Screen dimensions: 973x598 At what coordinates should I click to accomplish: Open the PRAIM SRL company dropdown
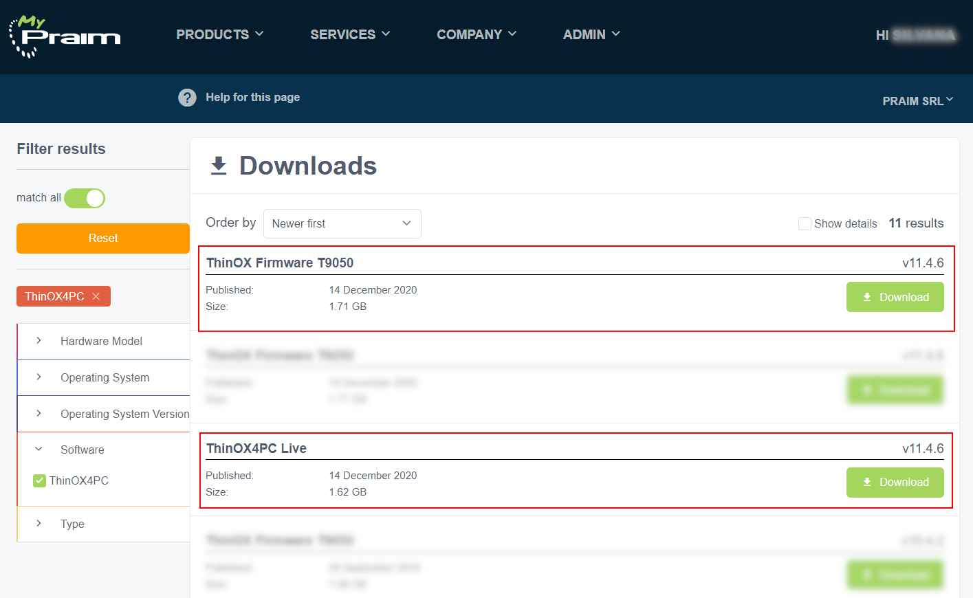(918, 101)
